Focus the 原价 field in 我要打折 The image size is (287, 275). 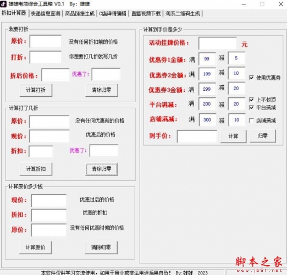[x=46, y=41]
